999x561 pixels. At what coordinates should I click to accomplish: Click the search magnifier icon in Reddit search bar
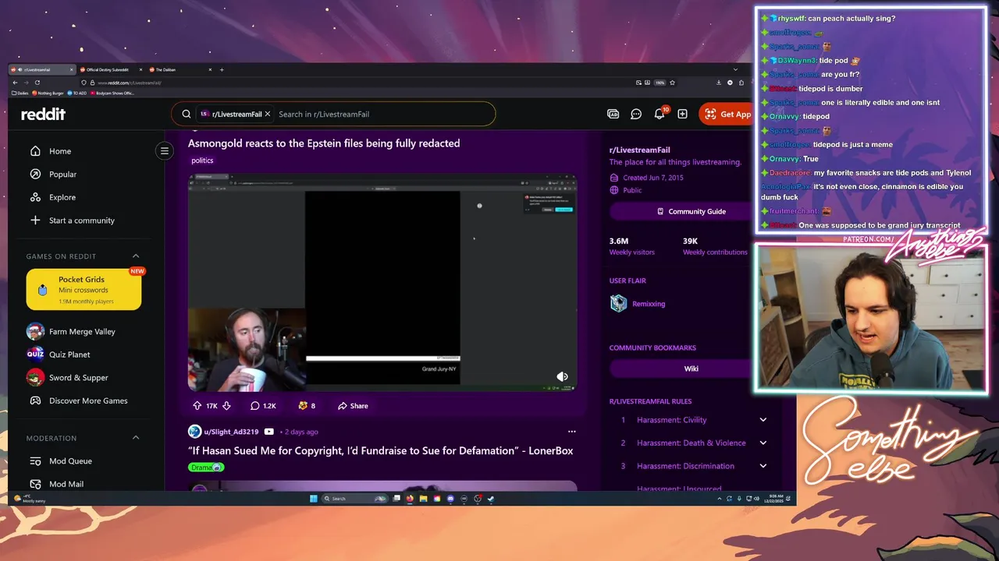coord(187,114)
